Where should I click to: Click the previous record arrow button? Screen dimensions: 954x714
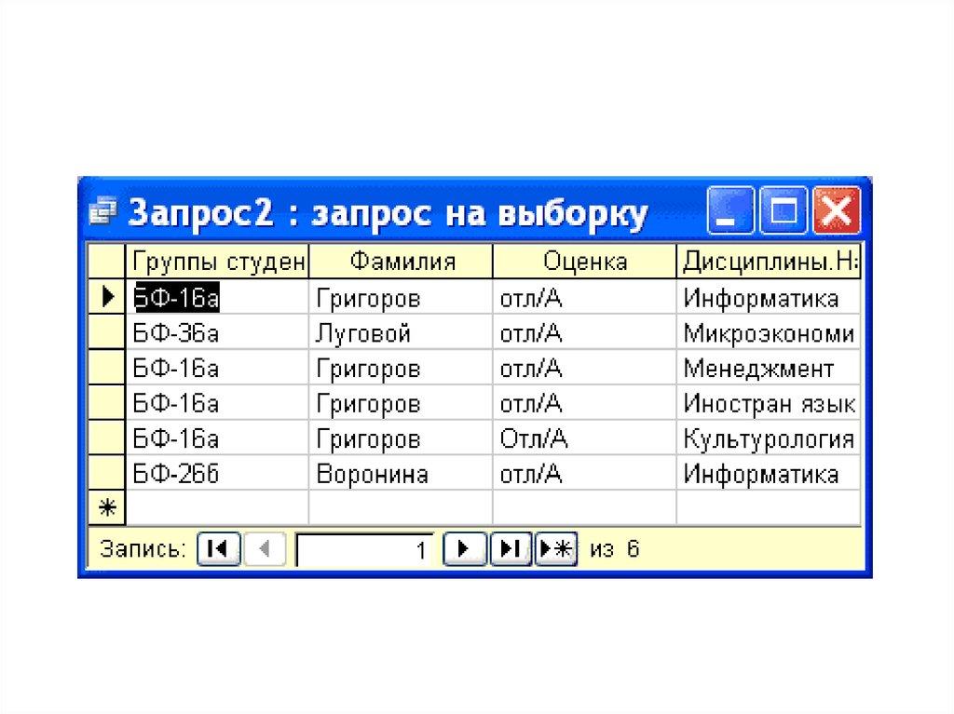pyautogui.click(x=265, y=549)
